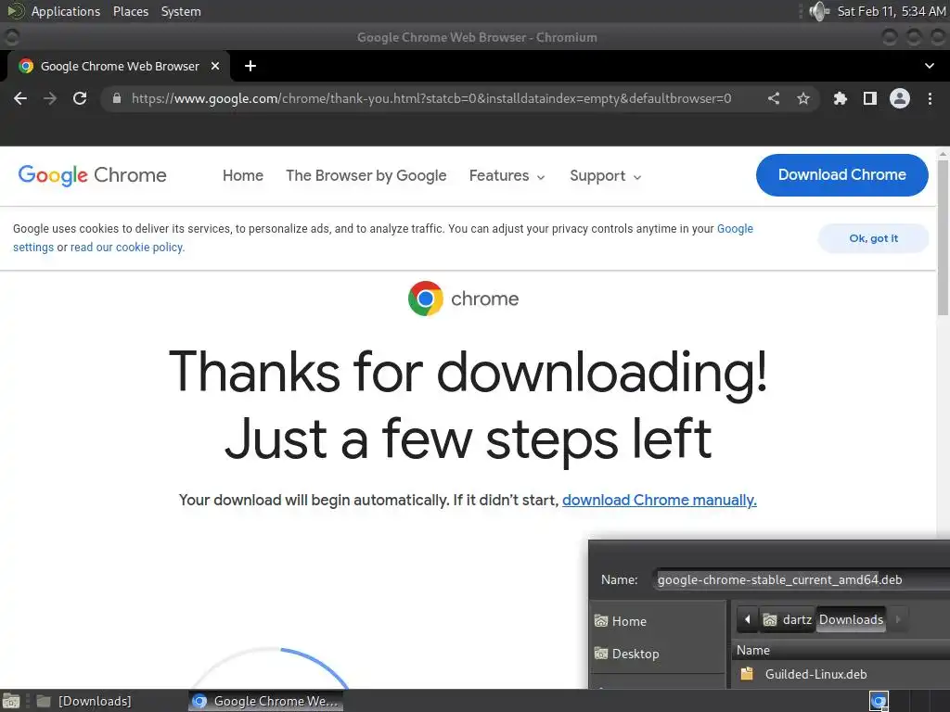
Task: Click the chrome logo above the heading
Action: click(x=464, y=298)
